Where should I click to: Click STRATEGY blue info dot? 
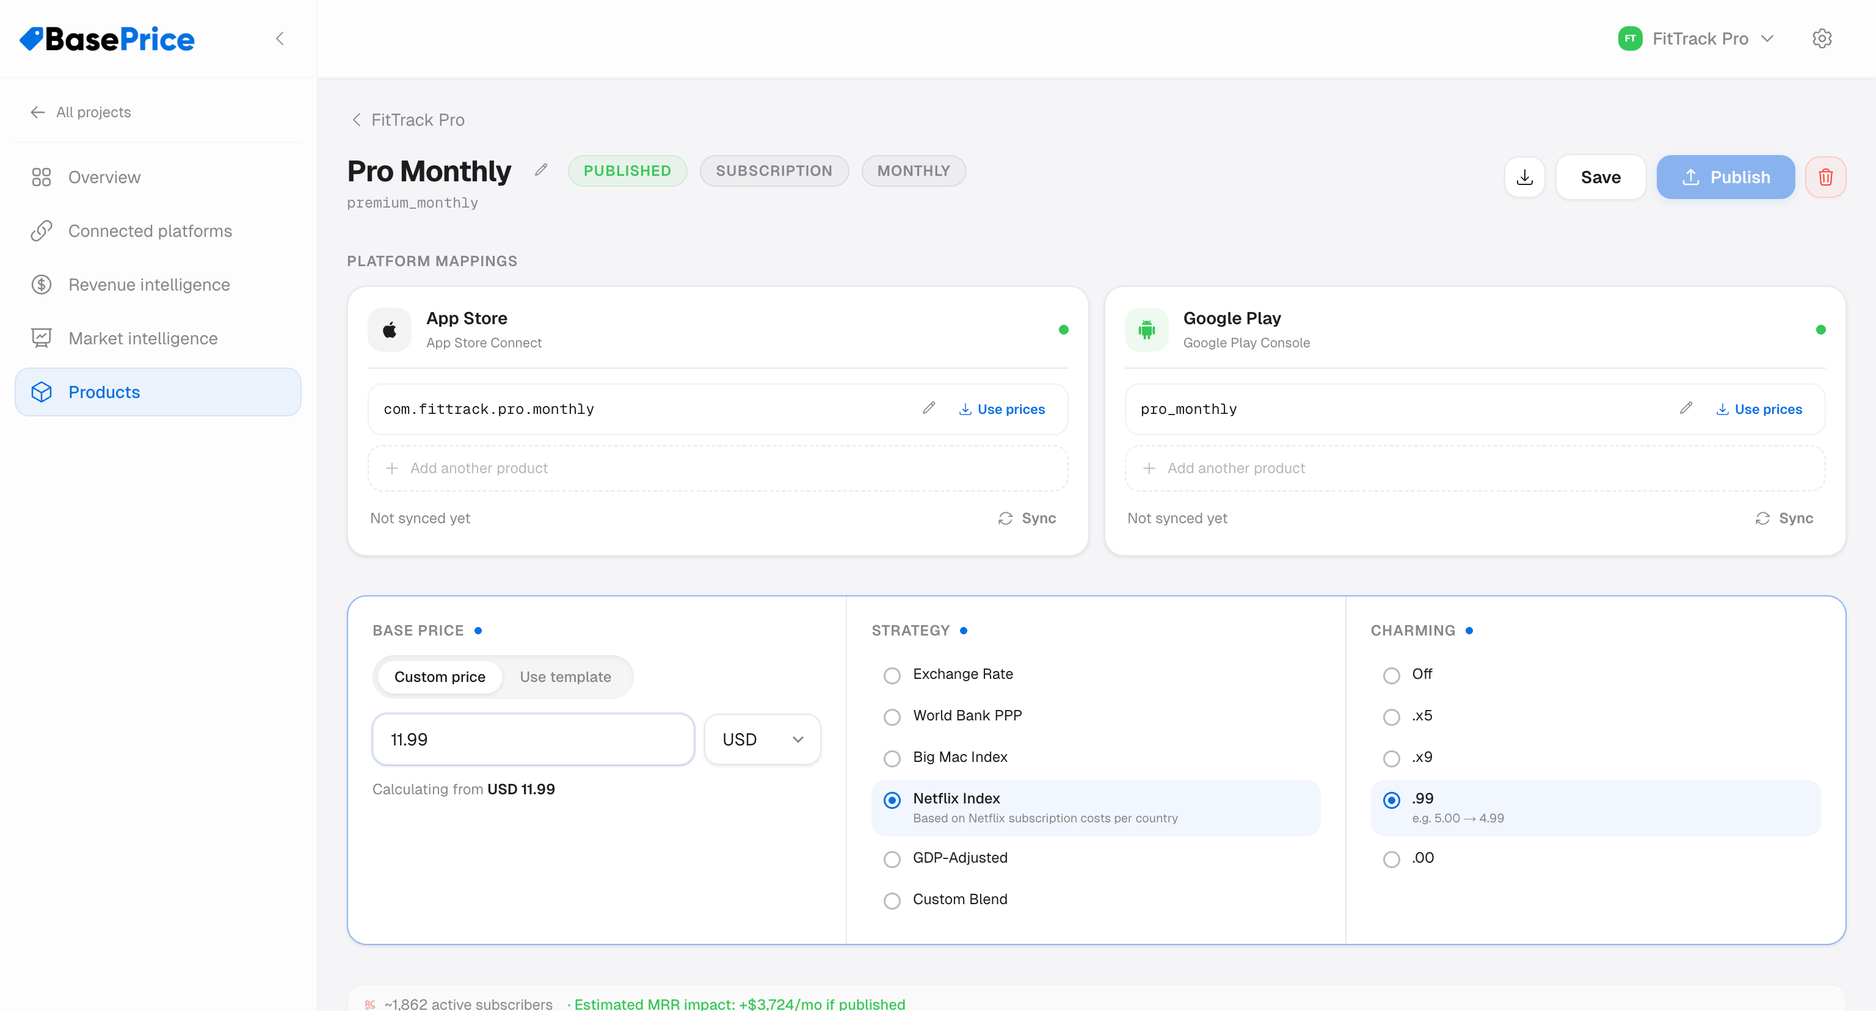964,630
